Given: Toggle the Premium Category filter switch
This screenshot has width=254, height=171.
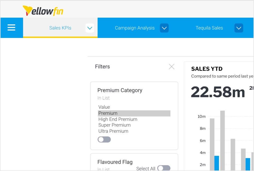Looking at the screenshot, I should 104,139.
